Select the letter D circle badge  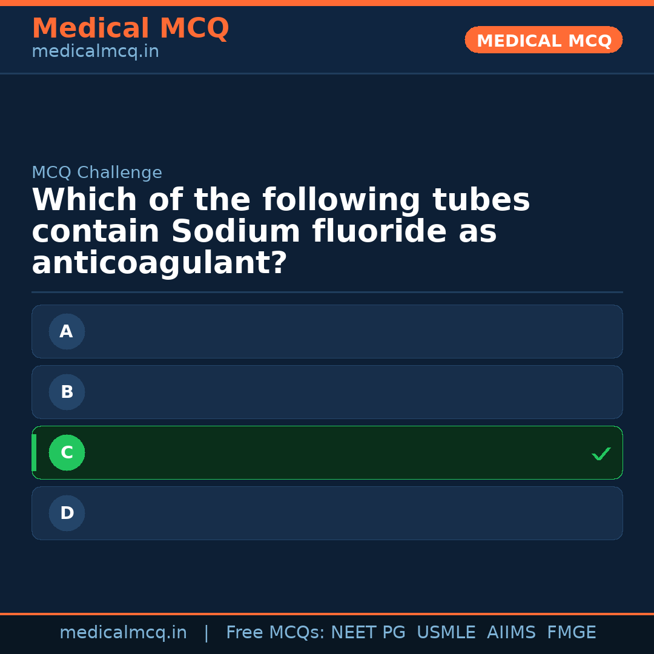point(67,514)
